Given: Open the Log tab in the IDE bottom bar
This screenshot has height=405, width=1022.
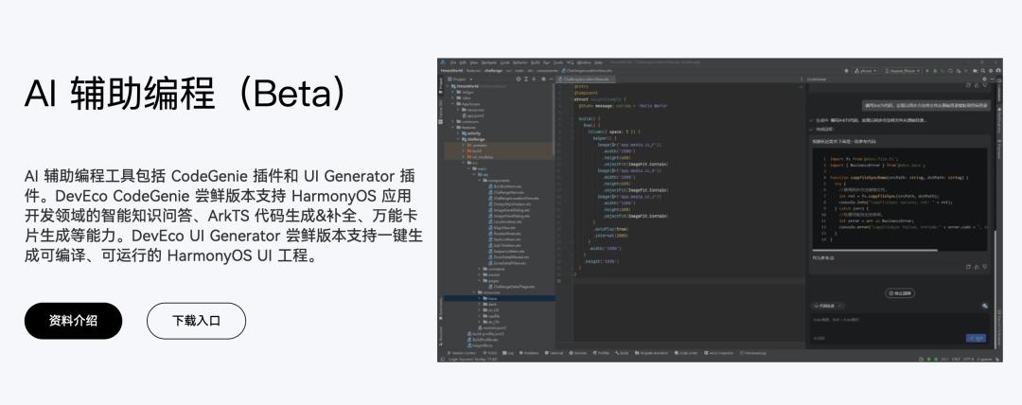Looking at the screenshot, I should point(508,353).
